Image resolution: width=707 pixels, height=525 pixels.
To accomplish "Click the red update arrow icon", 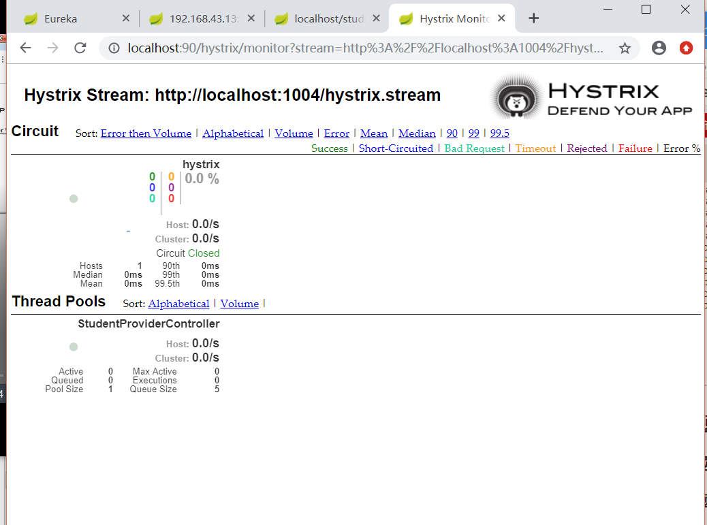I will tap(687, 48).
